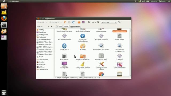Launch Firefox from the launcher
The width and height of the screenshot is (171, 96).
[4, 18]
